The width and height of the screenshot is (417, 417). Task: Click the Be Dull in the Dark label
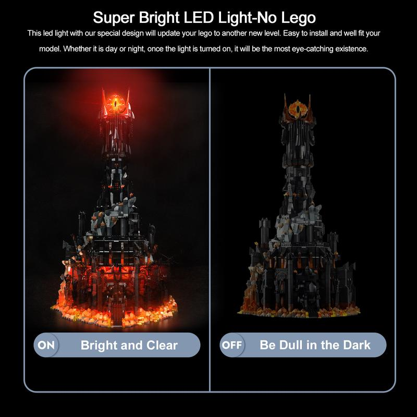pos(315,345)
